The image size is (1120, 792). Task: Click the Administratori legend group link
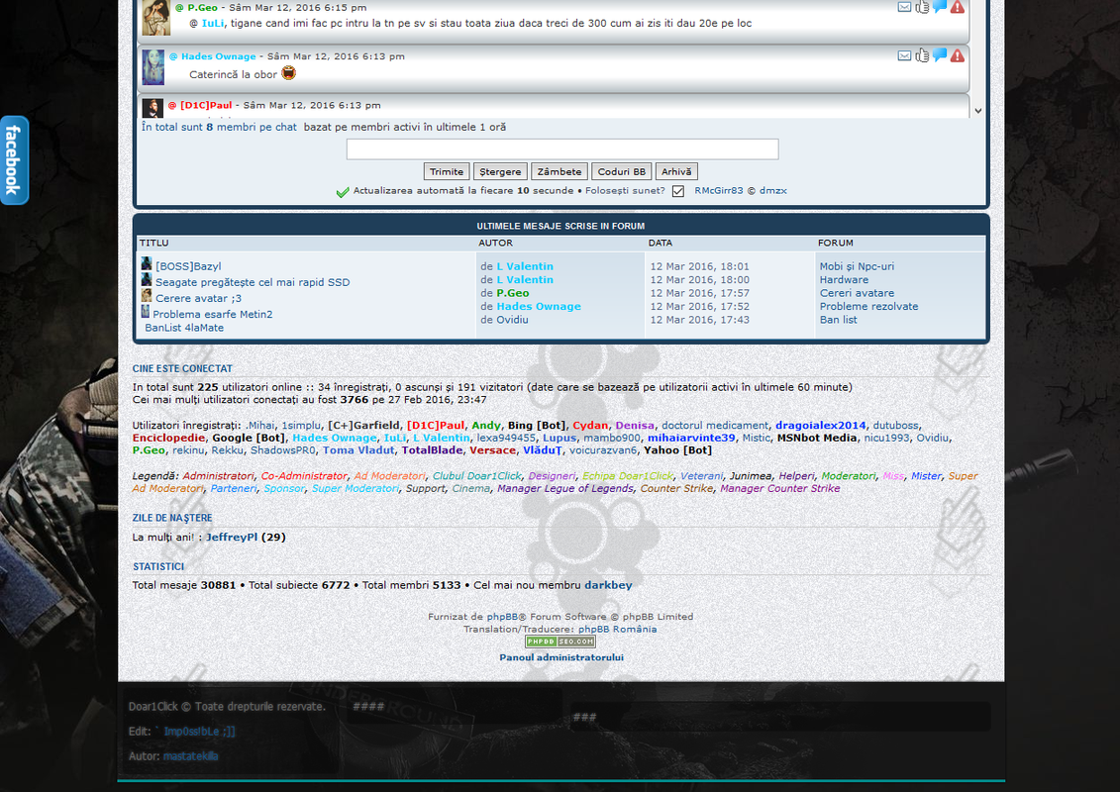[x=218, y=476]
